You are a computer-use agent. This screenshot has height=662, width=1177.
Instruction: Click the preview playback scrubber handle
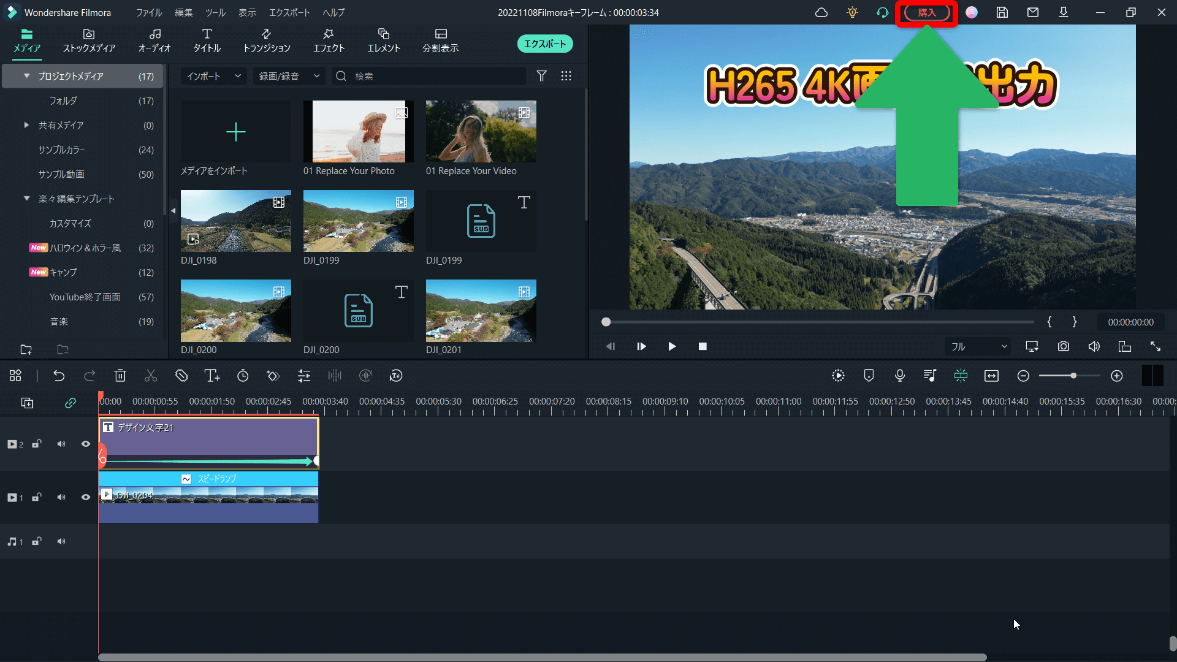(606, 322)
